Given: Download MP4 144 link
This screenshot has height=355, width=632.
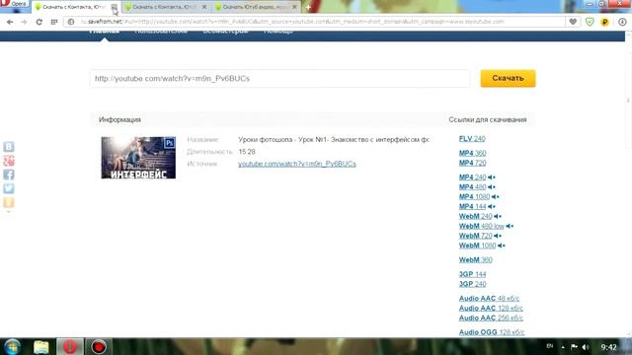Looking at the screenshot, I should 472,206.
